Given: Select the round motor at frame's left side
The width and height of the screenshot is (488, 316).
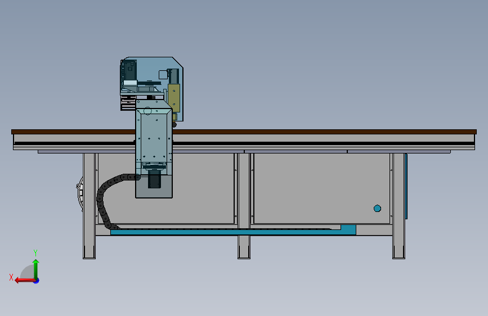Looking at the screenshot, I should (80, 193).
